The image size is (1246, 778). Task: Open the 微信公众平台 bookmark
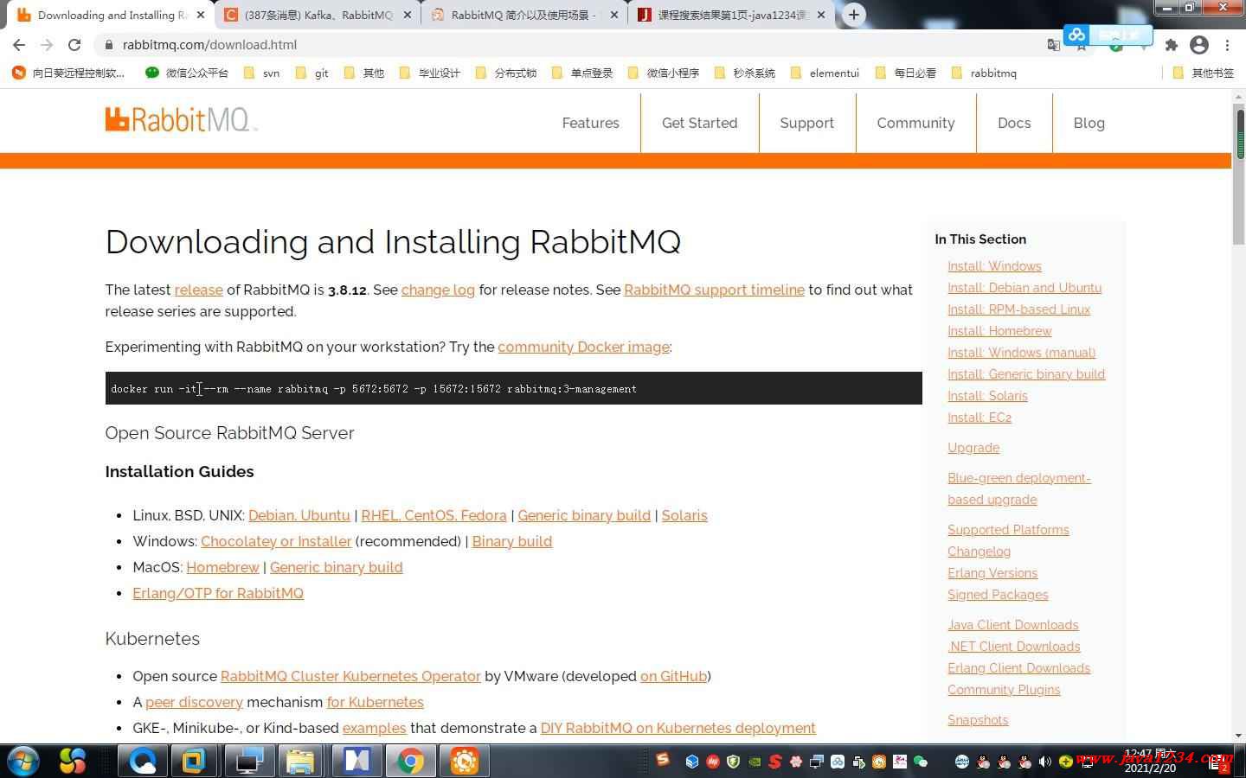(187, 73)
